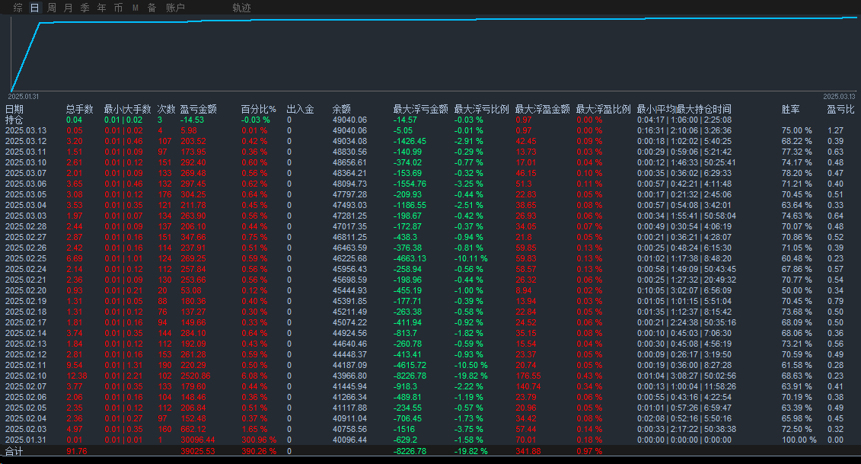Select the 2025.03.11 date row
Screen dimensions: 861x464
[26, 152]
